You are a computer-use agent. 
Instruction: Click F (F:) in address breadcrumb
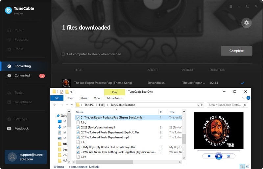point(102,105)
